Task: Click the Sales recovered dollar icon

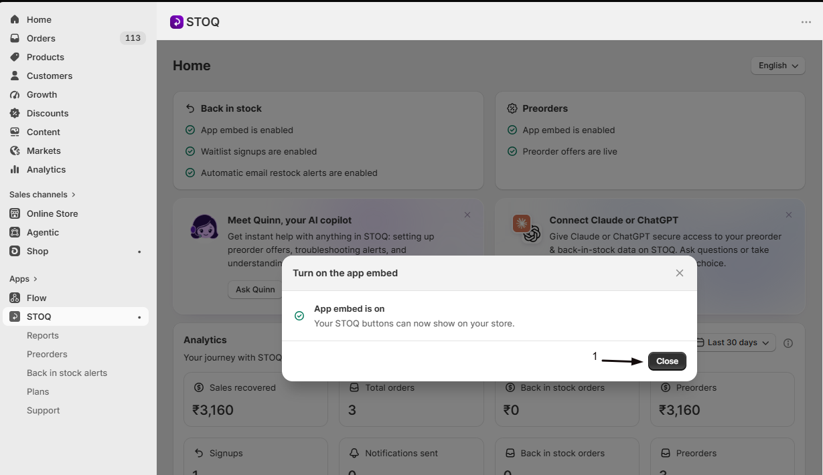Action: 199,387
